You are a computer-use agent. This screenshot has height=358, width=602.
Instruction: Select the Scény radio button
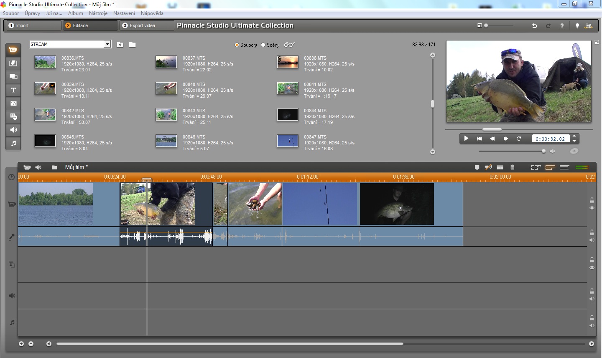263,45
